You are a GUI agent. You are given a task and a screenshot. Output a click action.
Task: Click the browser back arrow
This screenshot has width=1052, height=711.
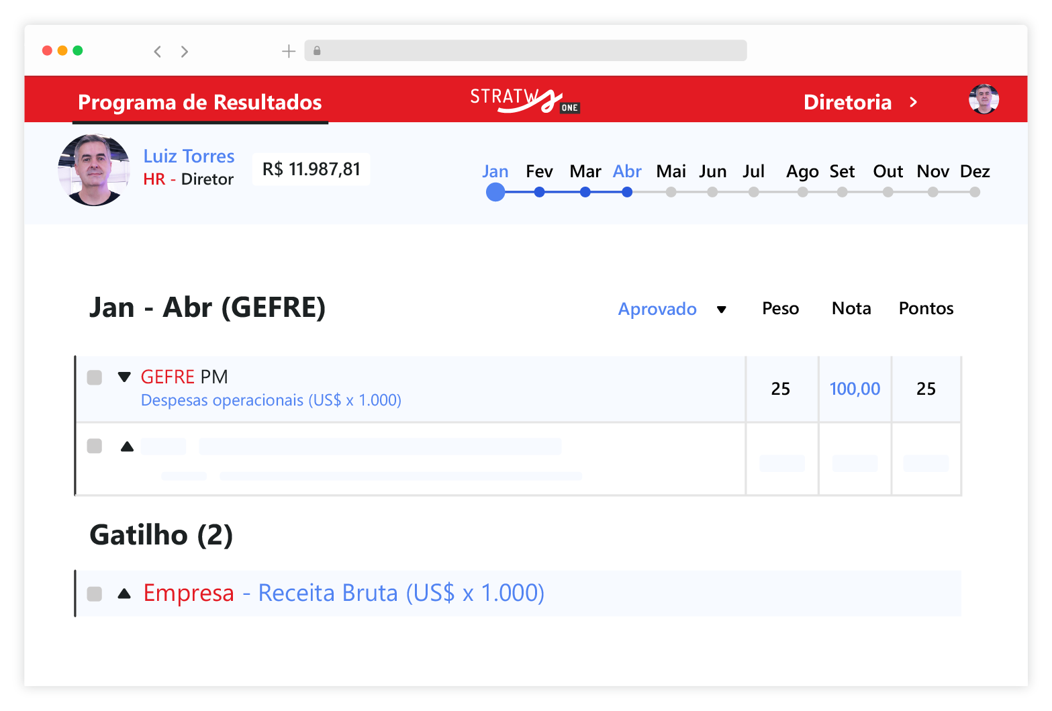[158, 52]
